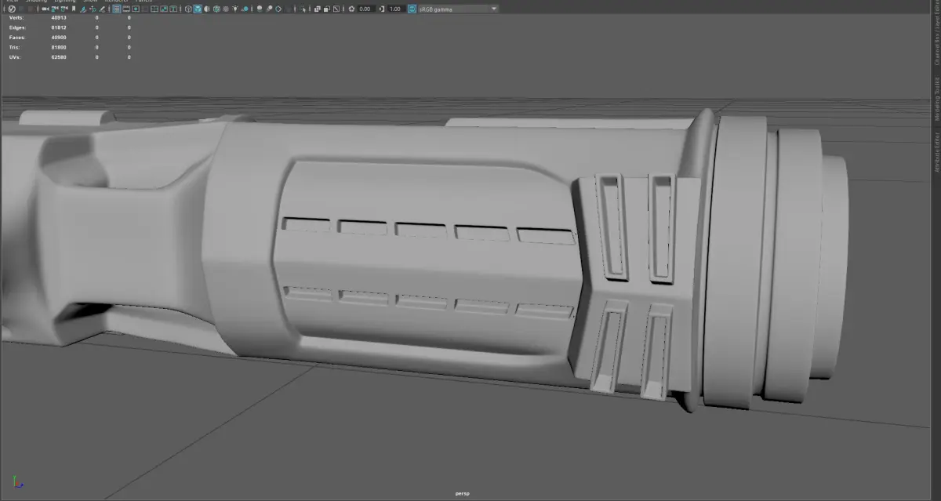Click the use all lights bulb icon

(x=235, y=9)
